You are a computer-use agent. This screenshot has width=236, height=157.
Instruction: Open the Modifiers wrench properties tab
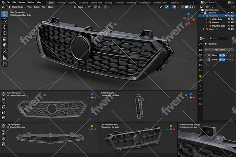[200, 81]
